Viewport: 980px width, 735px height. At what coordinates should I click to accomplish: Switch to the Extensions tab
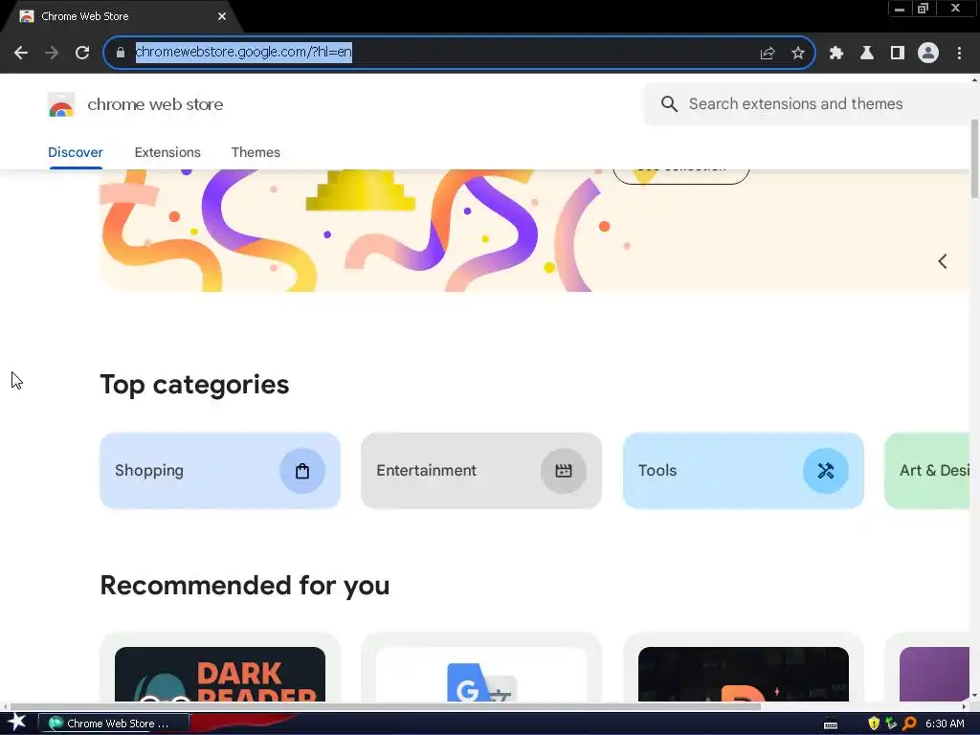tap(167, 152)
